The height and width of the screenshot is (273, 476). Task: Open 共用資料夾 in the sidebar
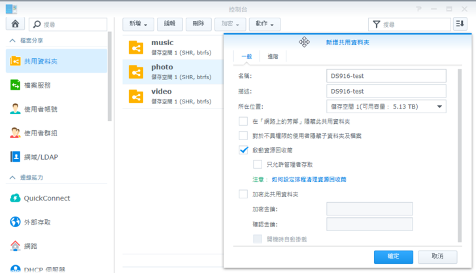tap(41, 61)
